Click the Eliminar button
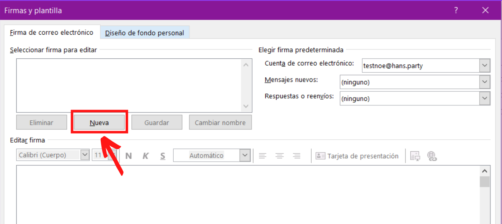Screen dimensions: 502x224 [x=41, y=123]
